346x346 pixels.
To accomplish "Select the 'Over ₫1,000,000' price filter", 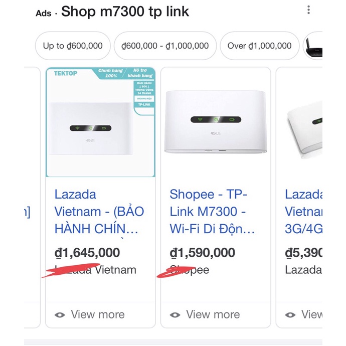I will click(x=259, y=46).
